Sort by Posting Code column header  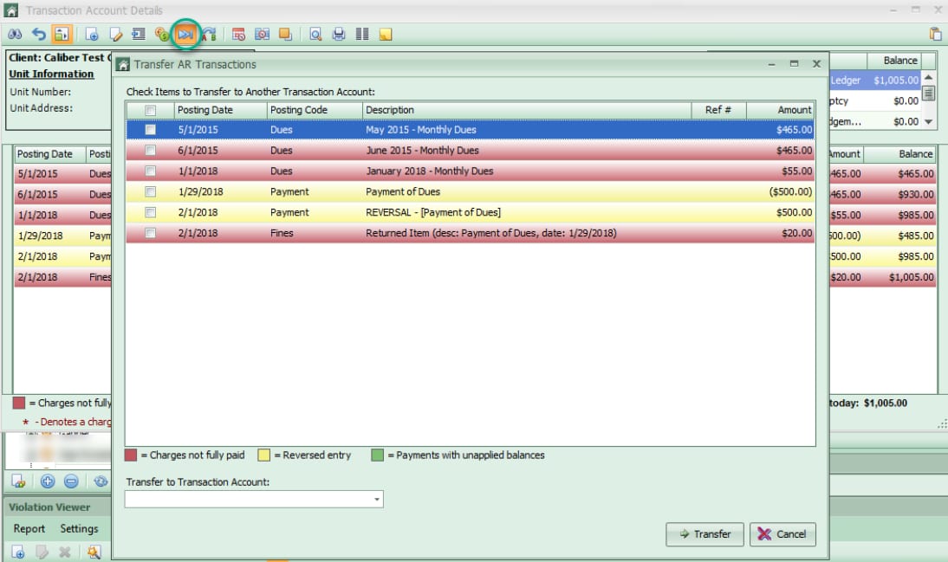[x=315, y=110]
